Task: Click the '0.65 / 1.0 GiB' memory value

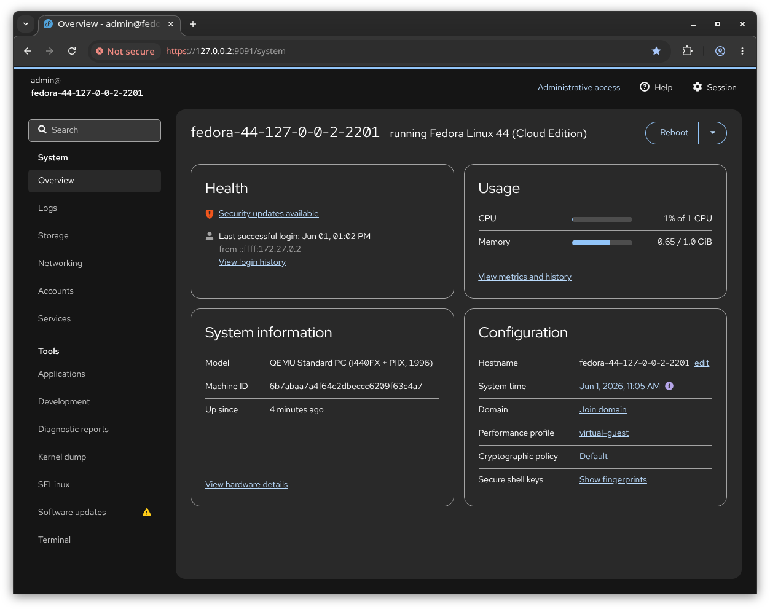Action: (x=685, y=242)
